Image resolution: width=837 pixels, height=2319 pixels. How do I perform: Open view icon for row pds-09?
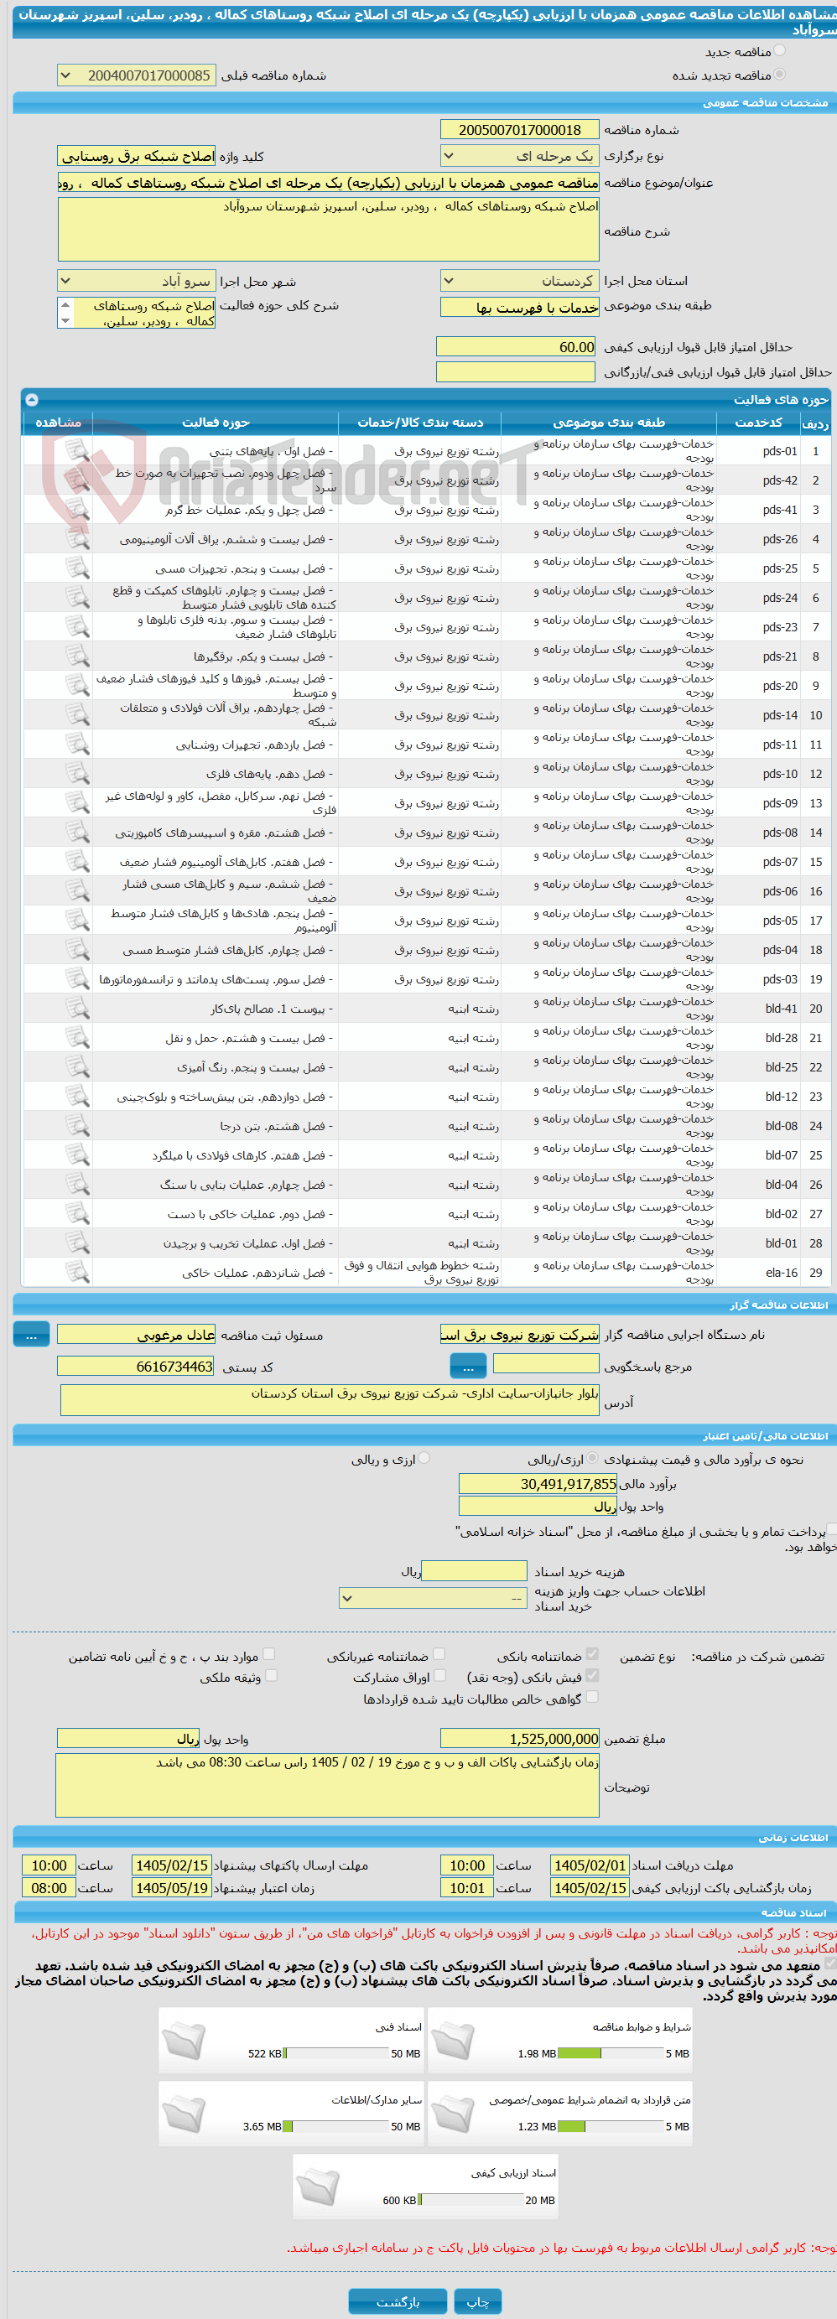tap(77, 803)
